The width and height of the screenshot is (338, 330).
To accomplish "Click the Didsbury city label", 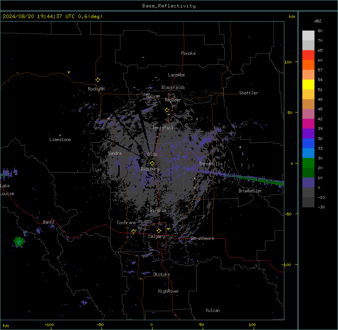I will 150,169.
